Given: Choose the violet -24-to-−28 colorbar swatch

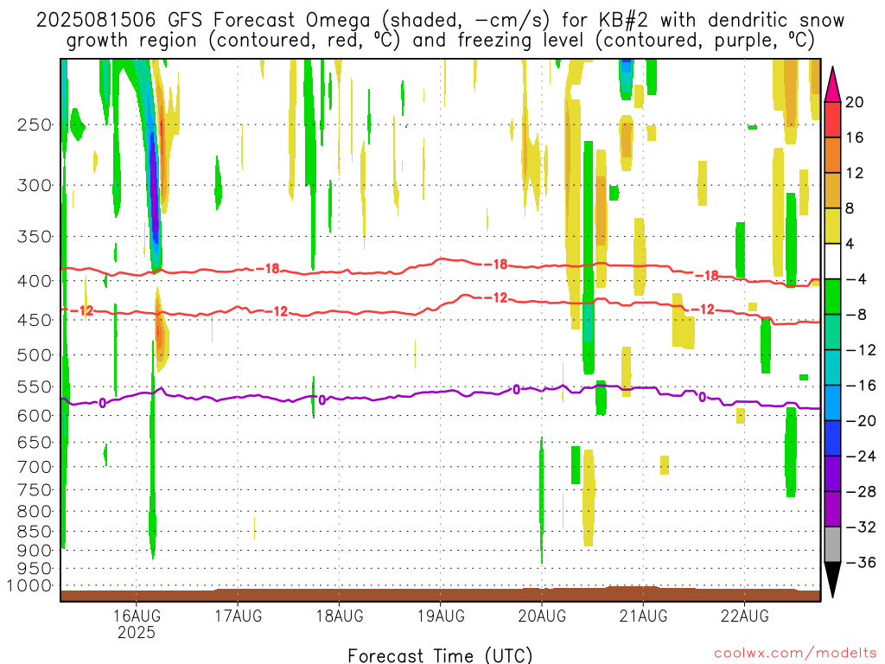Looking at the screenshot, I should point(832,474).
